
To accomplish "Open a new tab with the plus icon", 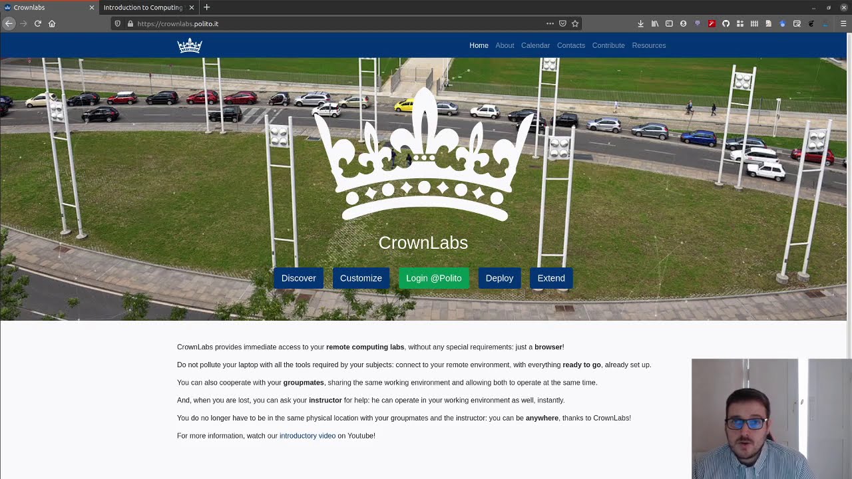I will coord(206,7).
